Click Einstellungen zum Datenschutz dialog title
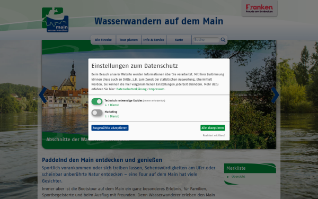The height and width of the screenshot is (199, 318). tap(135, 66)
